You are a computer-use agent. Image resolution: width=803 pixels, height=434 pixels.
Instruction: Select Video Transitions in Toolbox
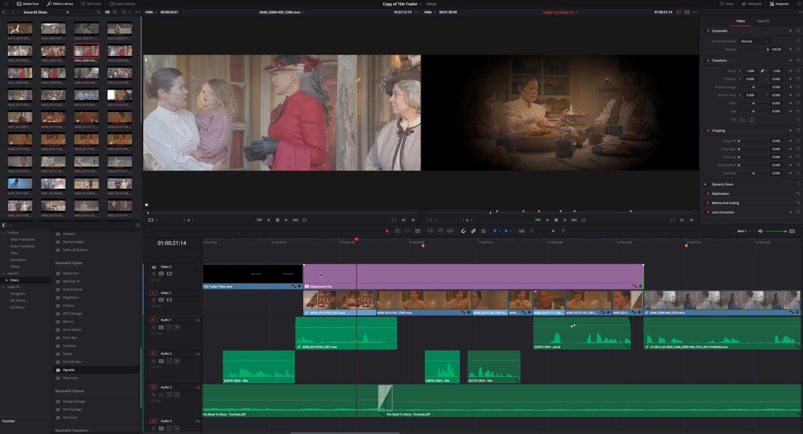pyautogui.click(x=23, y=239)
